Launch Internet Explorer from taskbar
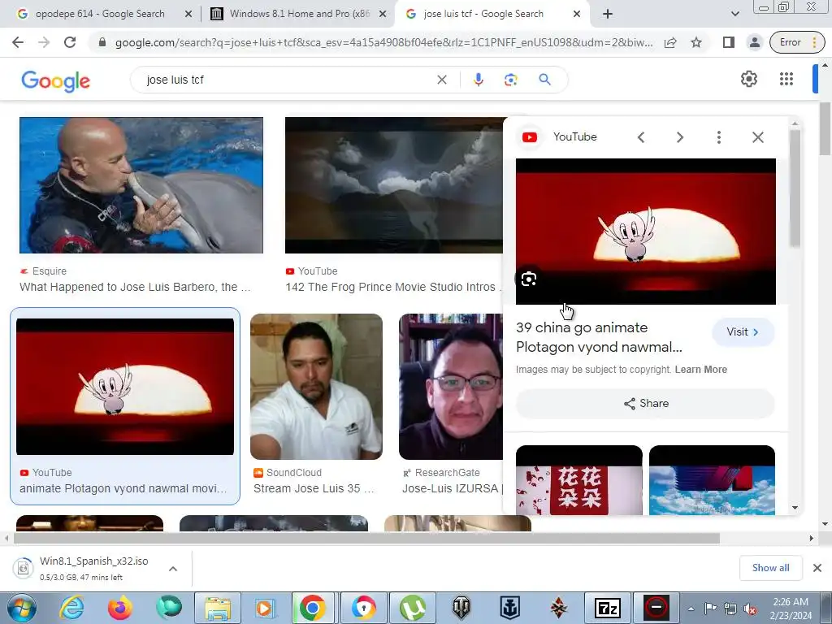832x624 pixels. pyautogui.click(x=71, y=608)
